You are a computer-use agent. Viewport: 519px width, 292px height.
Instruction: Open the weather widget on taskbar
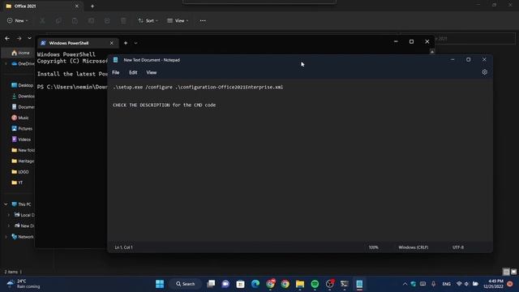tap(24, 284)
